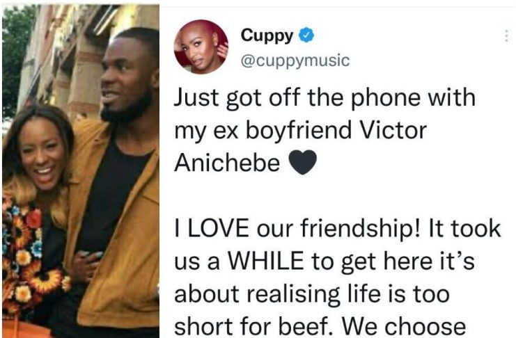Click the word 'Anichebe' in the tweet
This screenshot has width=516, height=338.
tap(227, 163)
